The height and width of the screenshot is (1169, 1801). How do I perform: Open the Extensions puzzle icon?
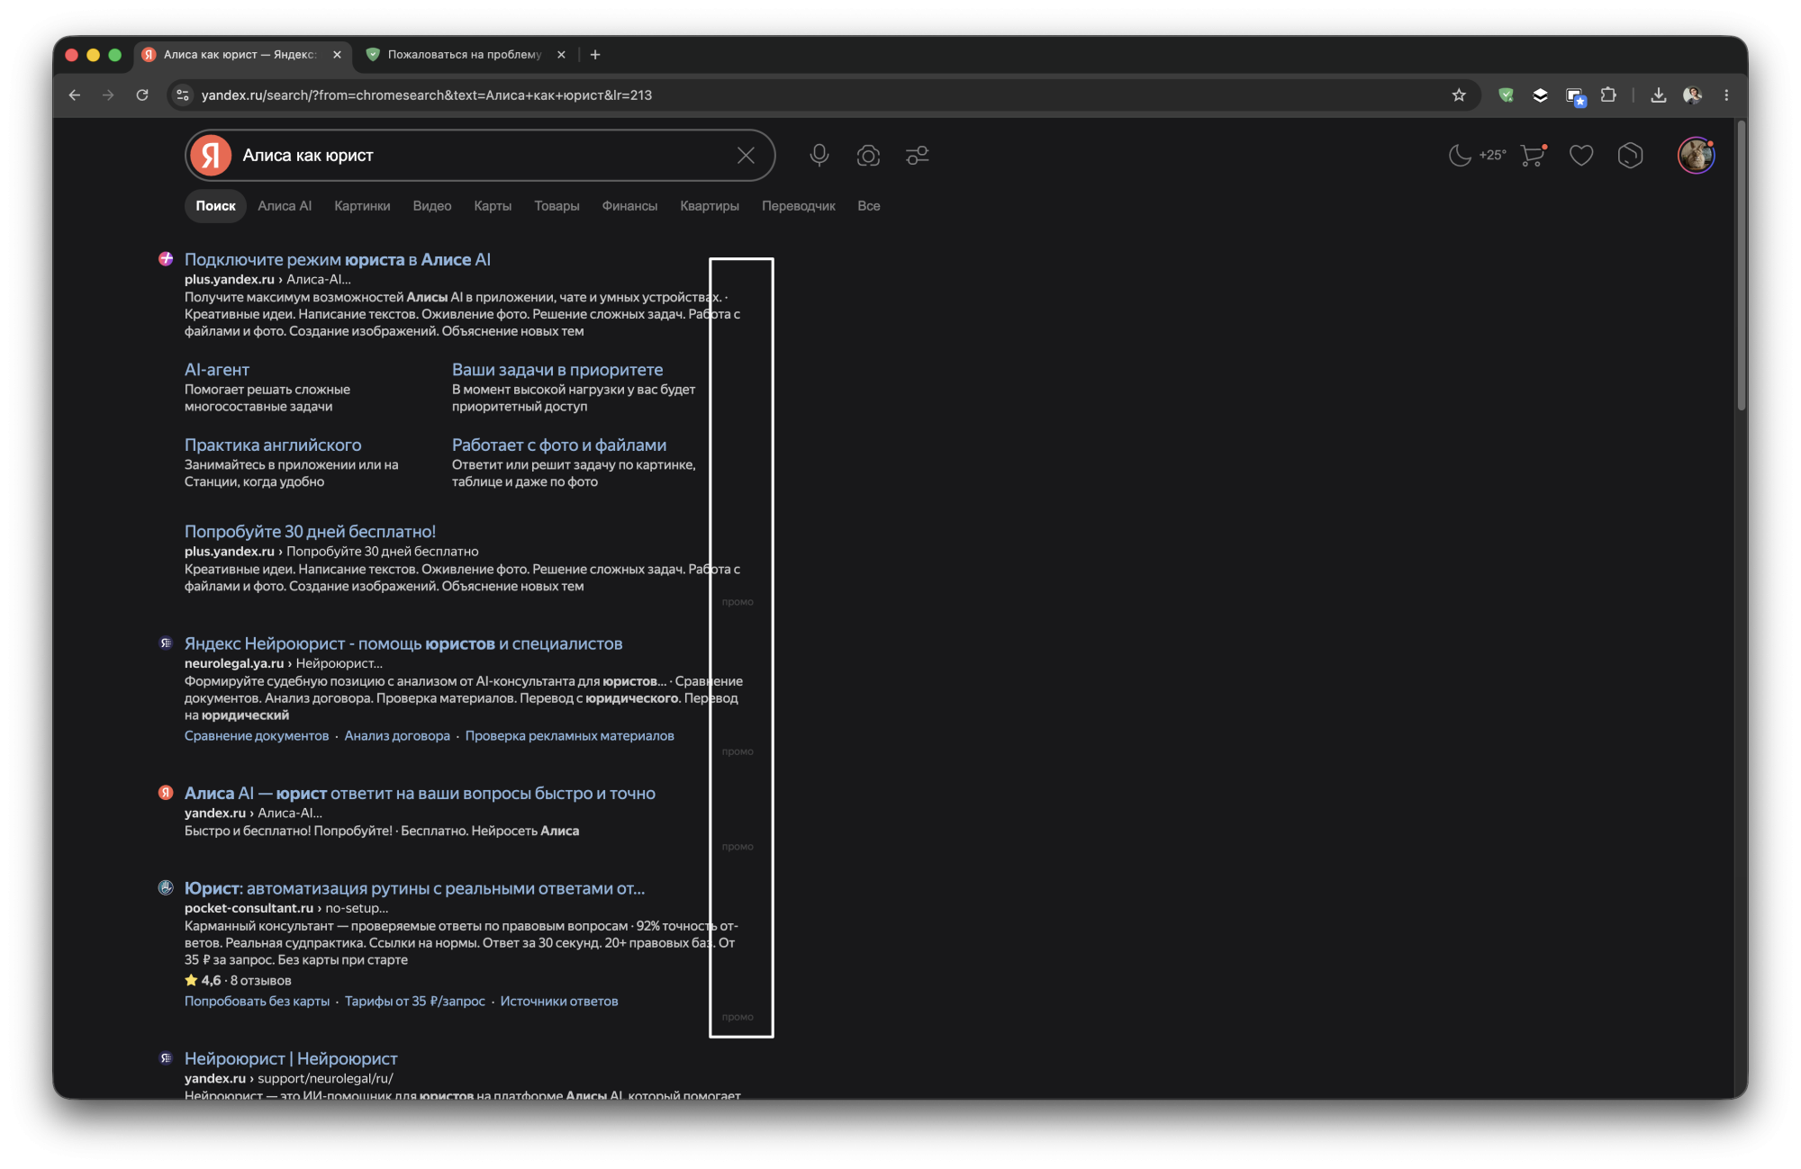1608,94
